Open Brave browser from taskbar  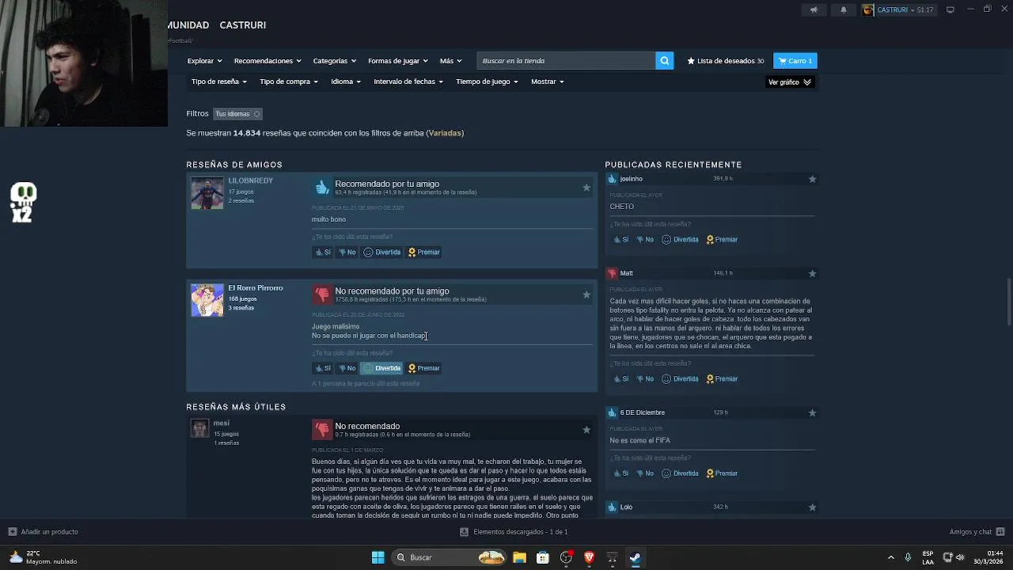(589, 557)
